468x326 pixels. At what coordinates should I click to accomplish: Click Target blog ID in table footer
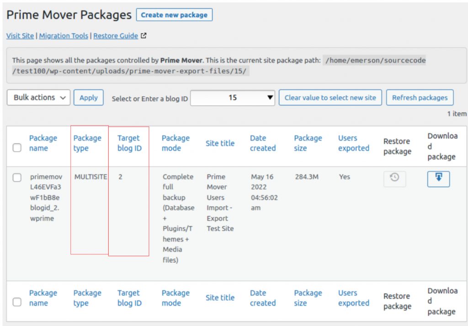click(129, 298)
